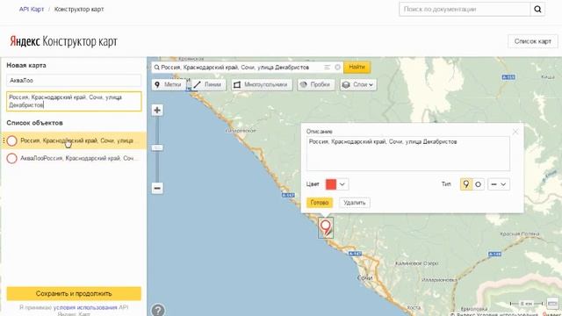Click the ruler icon near the scale
This screenshot has height=316, width=562.
pos(552,303)
